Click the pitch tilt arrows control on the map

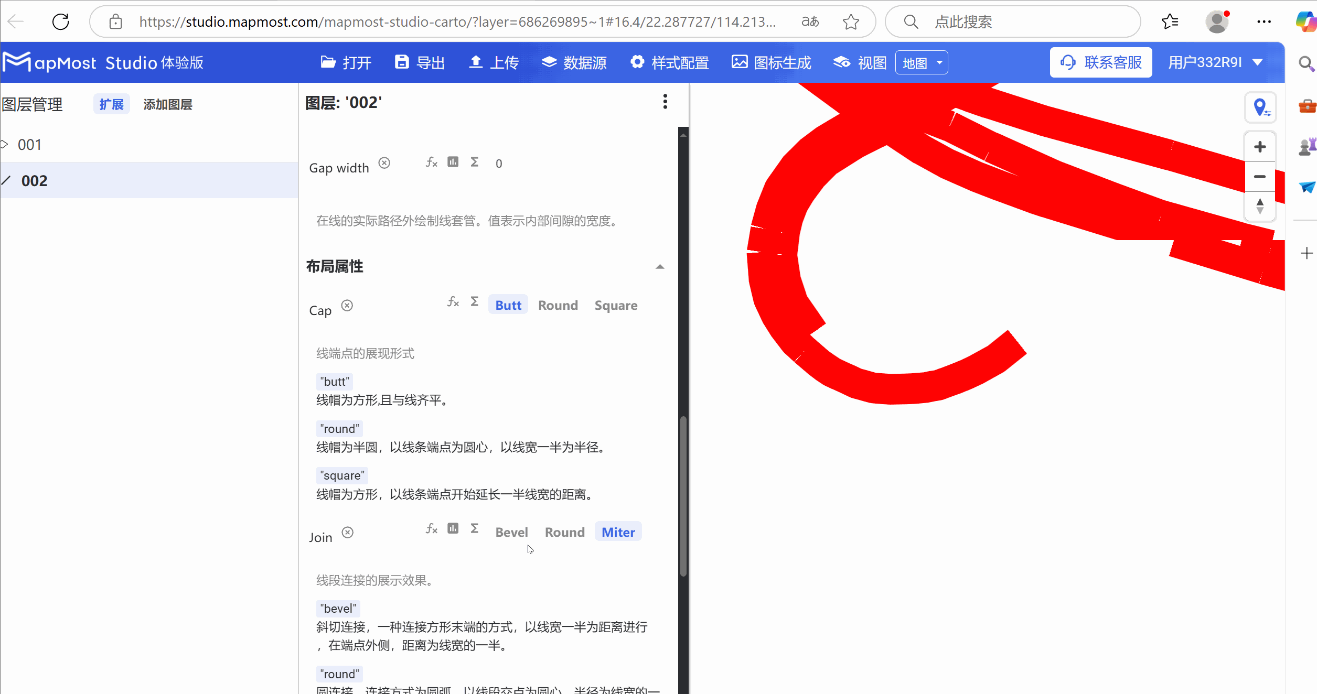(1260, 206)
